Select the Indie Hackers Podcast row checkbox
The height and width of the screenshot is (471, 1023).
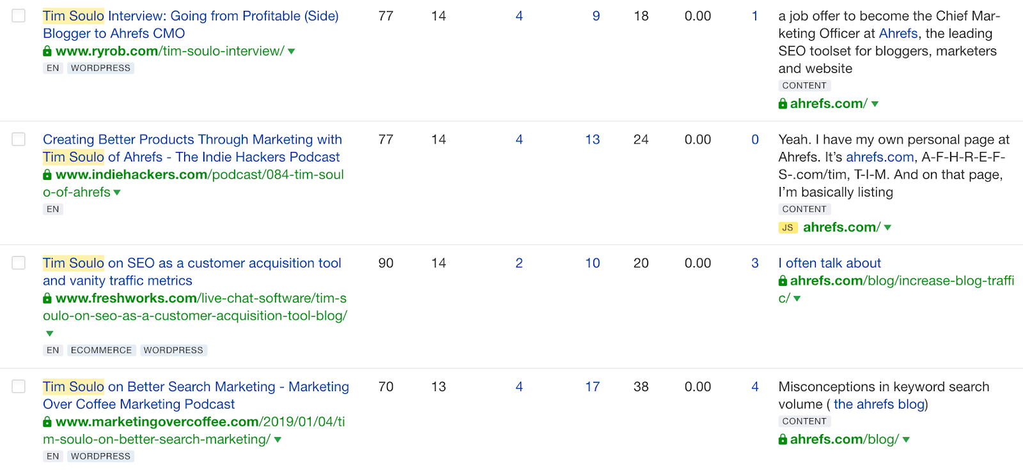19,139
